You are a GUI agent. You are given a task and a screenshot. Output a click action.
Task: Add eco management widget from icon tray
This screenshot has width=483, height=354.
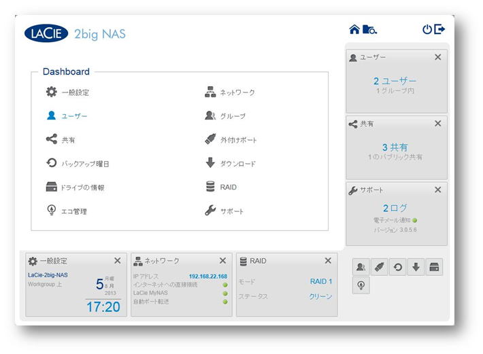point(361,285)
